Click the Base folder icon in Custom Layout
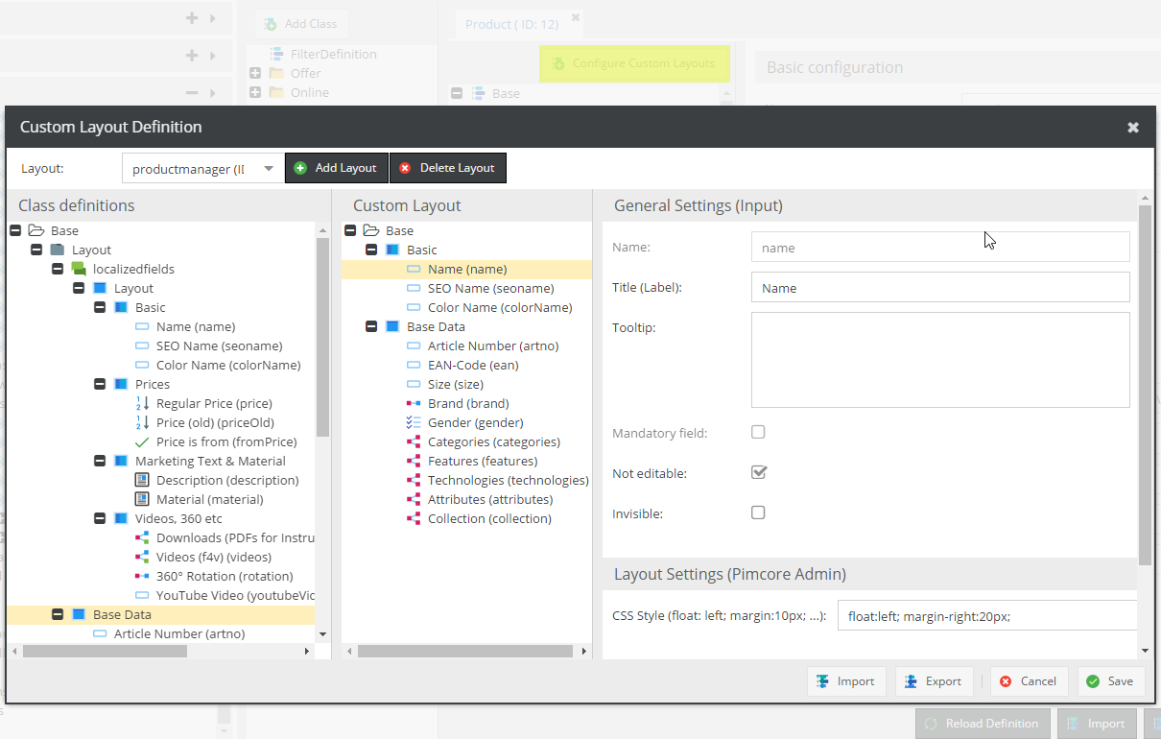 point(371,231)
